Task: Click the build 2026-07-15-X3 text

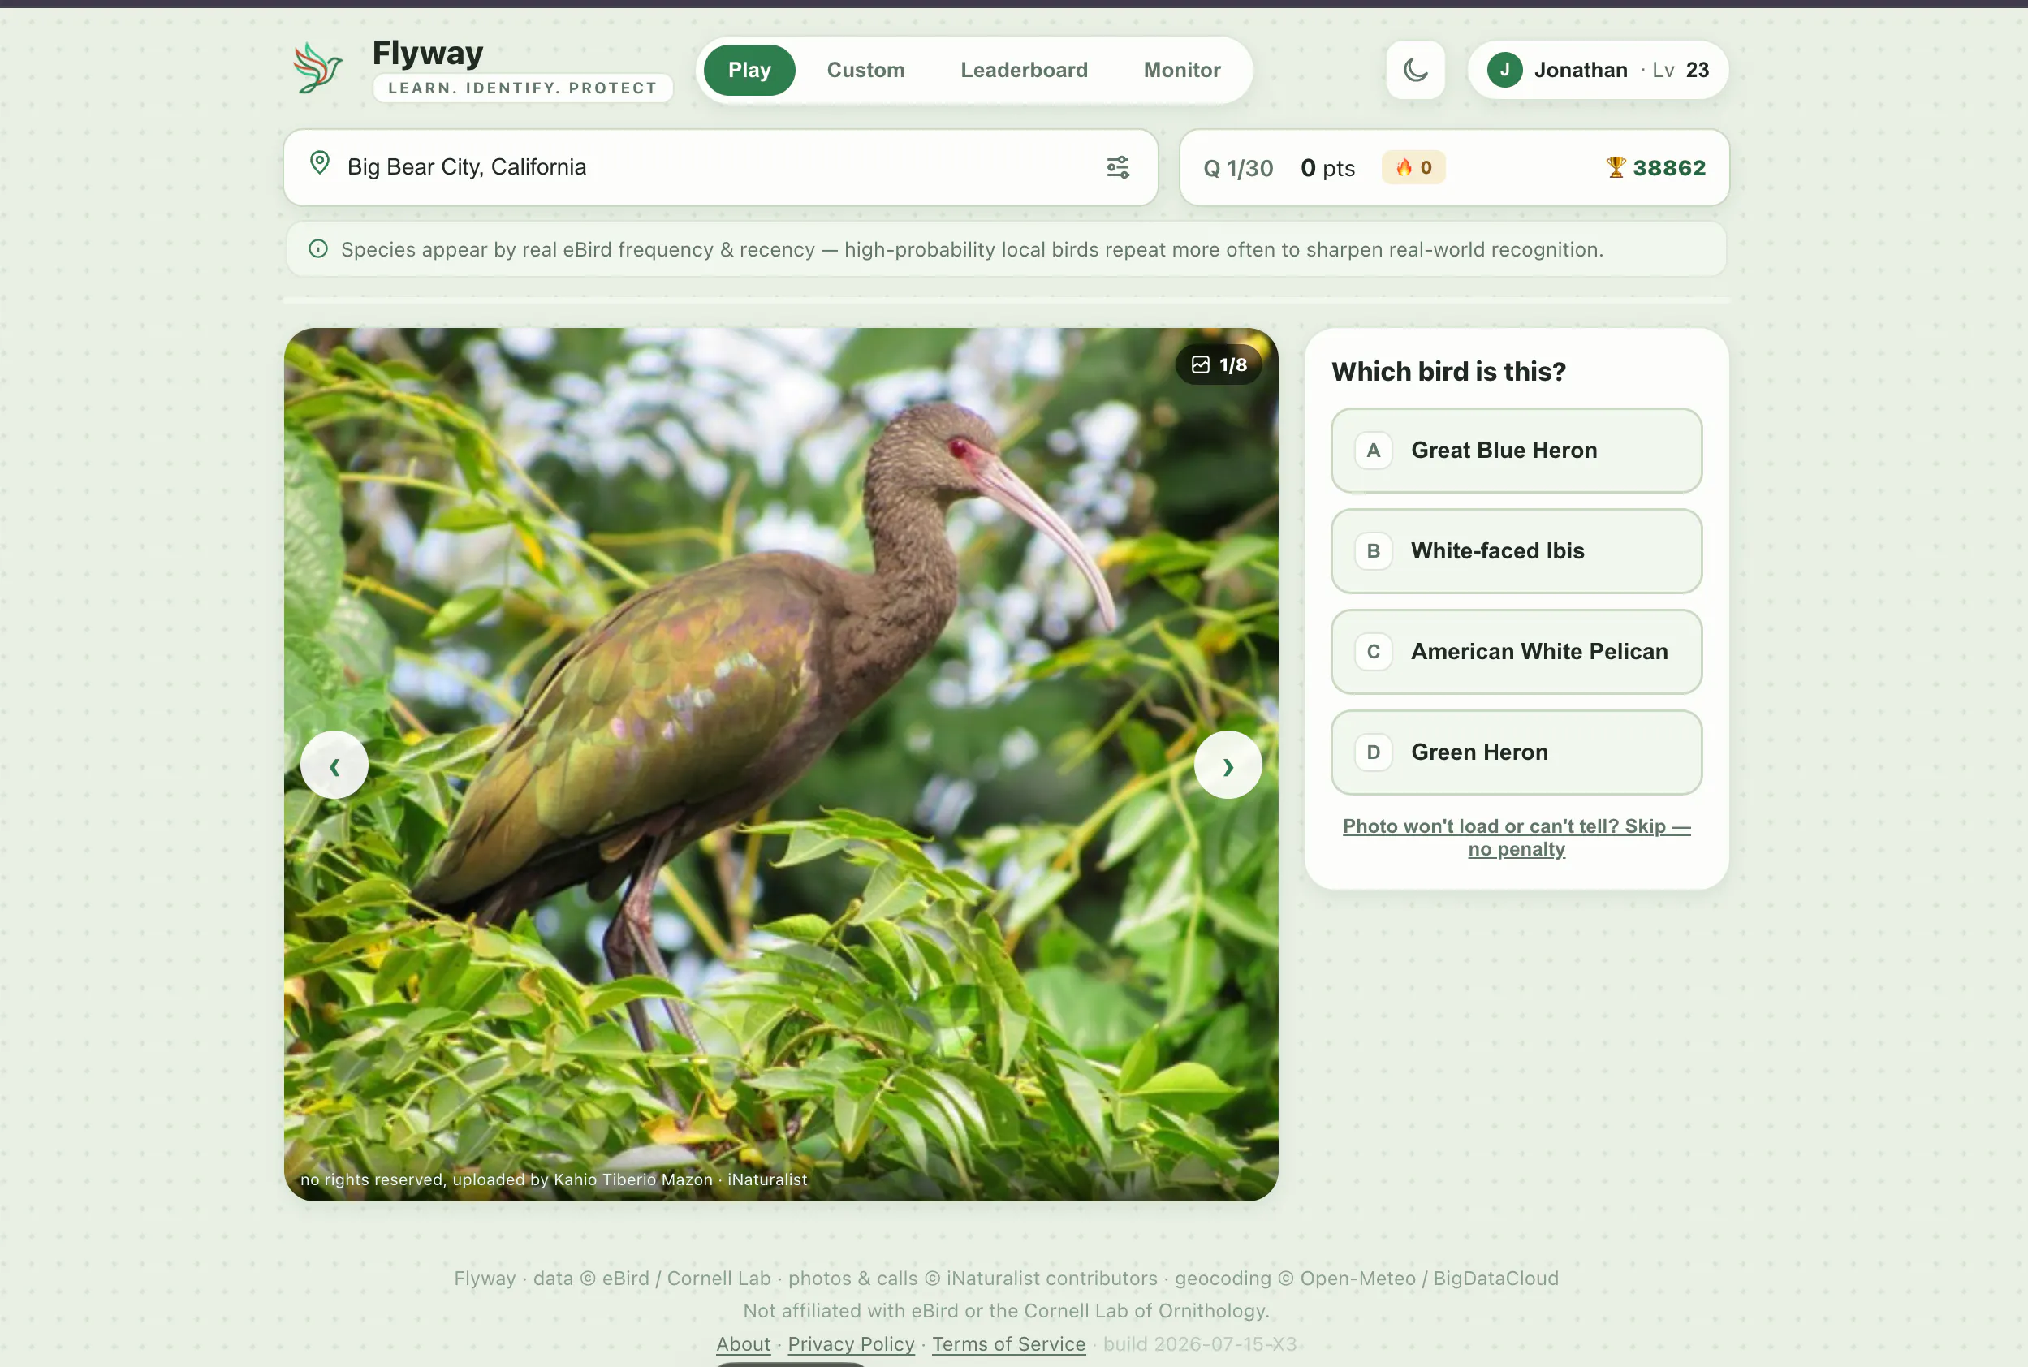Action: [x=1200, y=1343]
